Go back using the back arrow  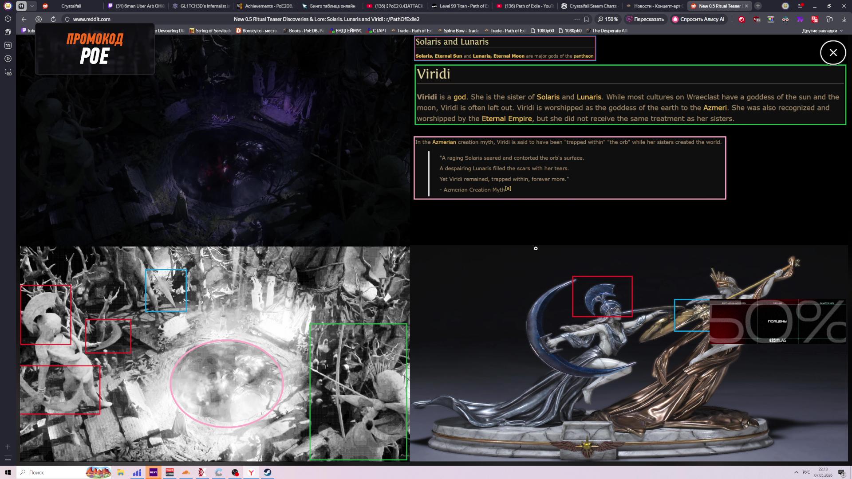24,19
